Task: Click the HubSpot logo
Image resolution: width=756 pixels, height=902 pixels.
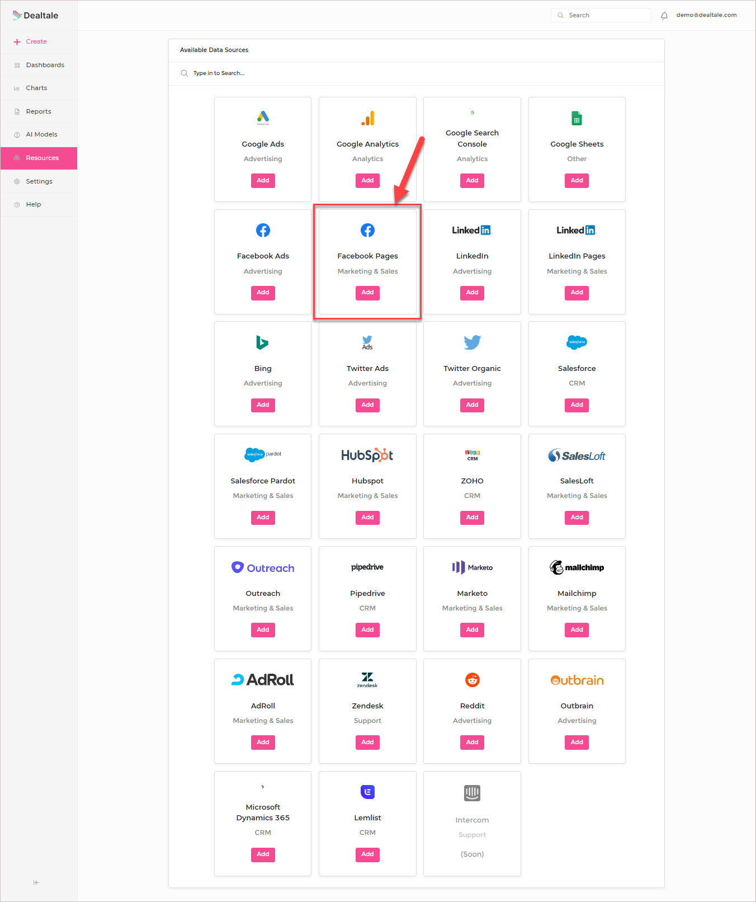Action: (x=367, y=455)
